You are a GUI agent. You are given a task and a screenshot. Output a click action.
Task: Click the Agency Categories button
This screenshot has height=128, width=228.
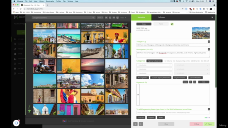pyautogui.click(x=154, y=61)
